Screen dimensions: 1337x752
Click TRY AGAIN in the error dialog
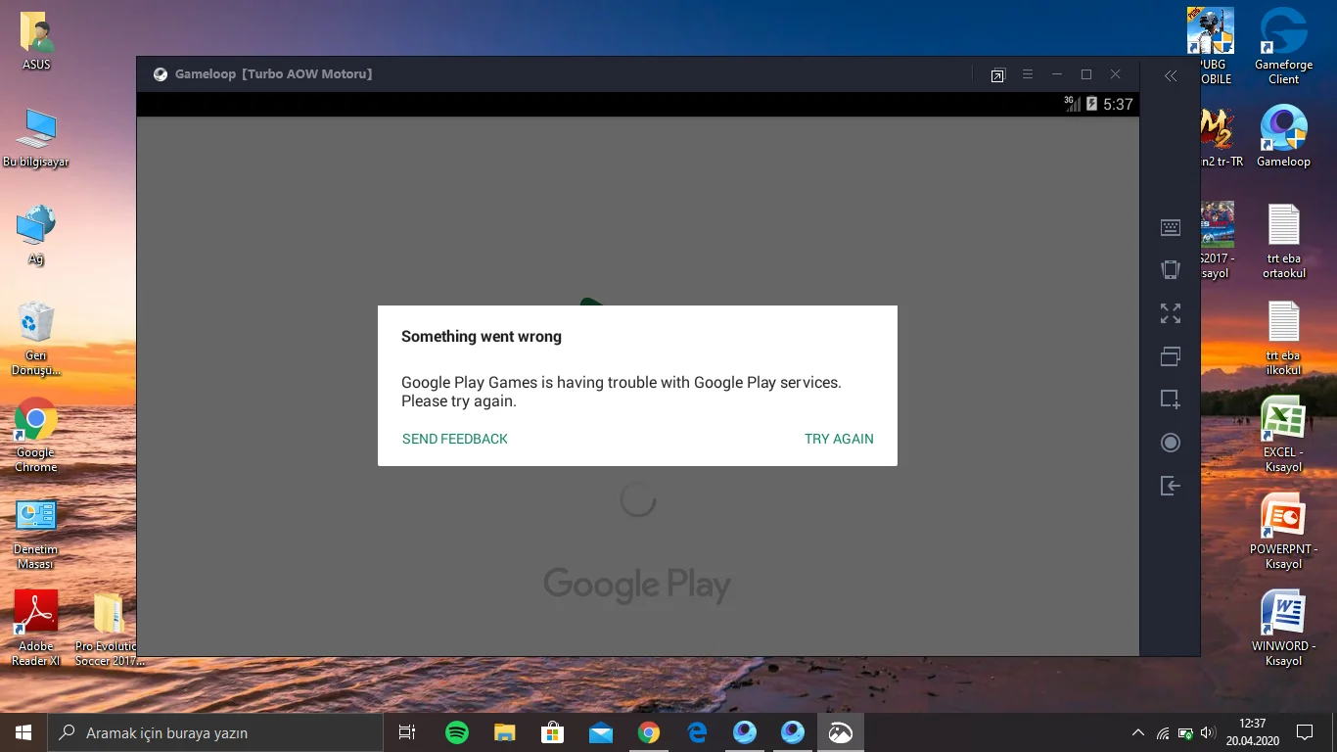point(839,439)
